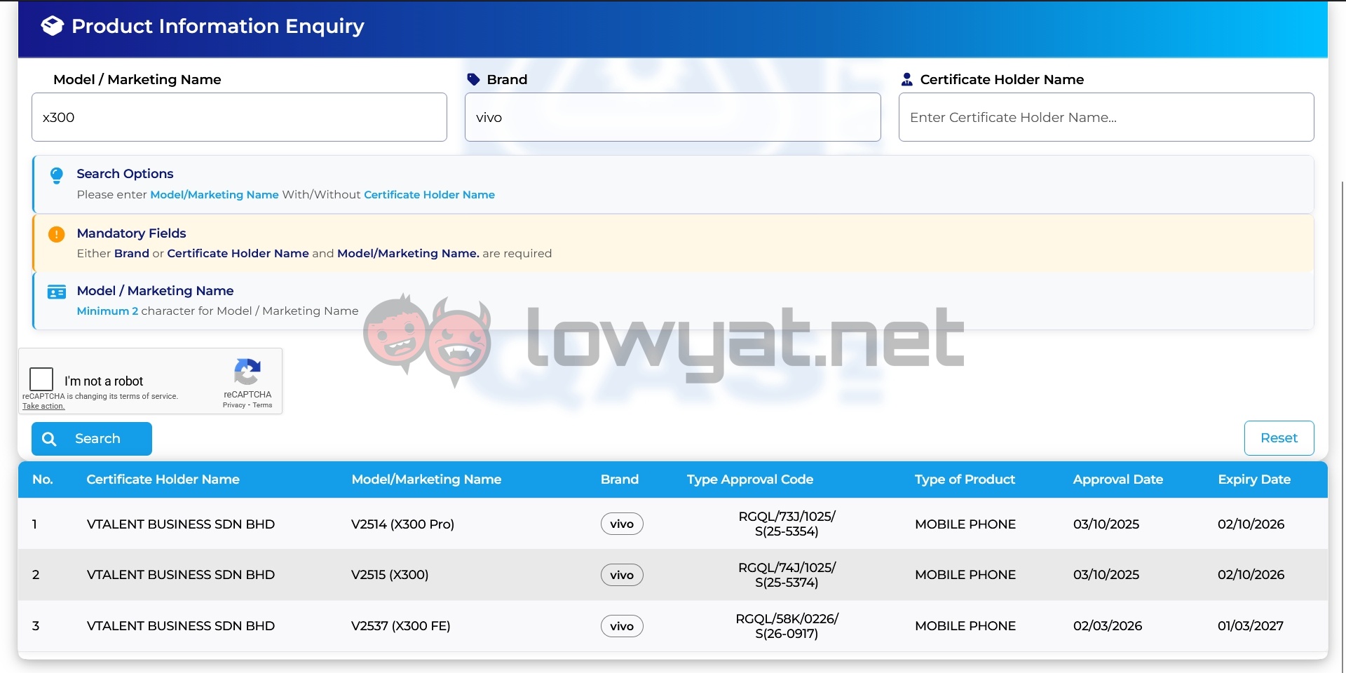Focus the Model / Marketing Name input containing x300

click(239, 117)
